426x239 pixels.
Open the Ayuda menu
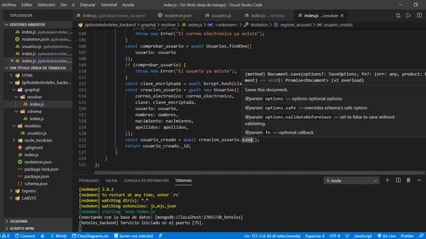tap(128, 5)
